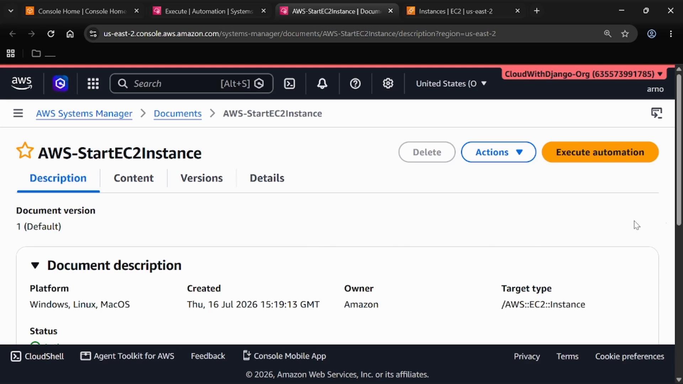Viewport: 683px width, 384px height.
Task: Open the bookmarks bar apps grid icon
Action: pos(11,53)
